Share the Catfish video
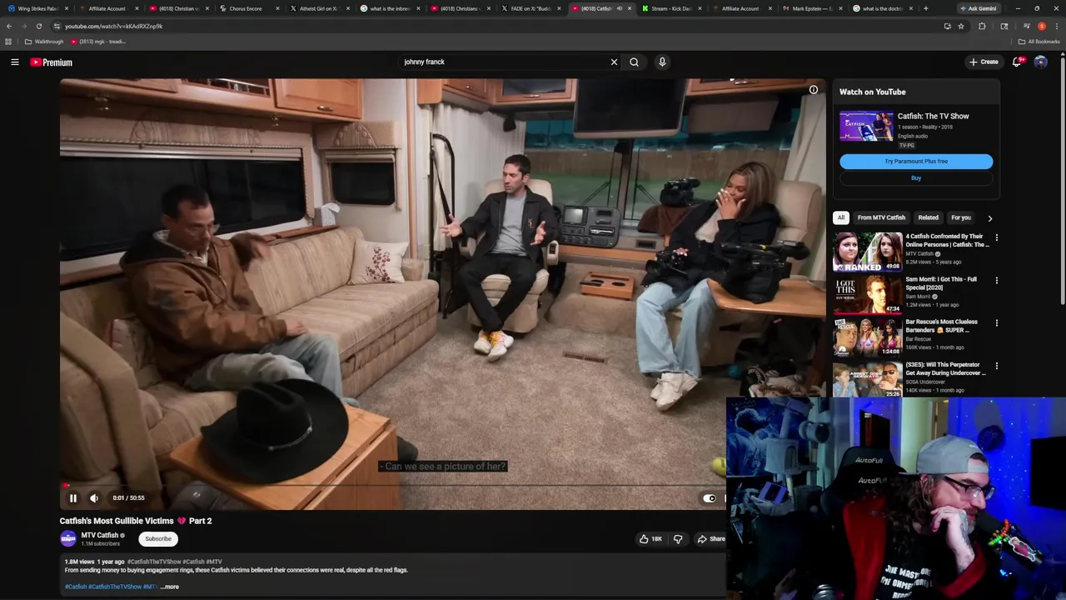Image resolution: width=1066 pixels, height=600 pixels. pos(710,539)
